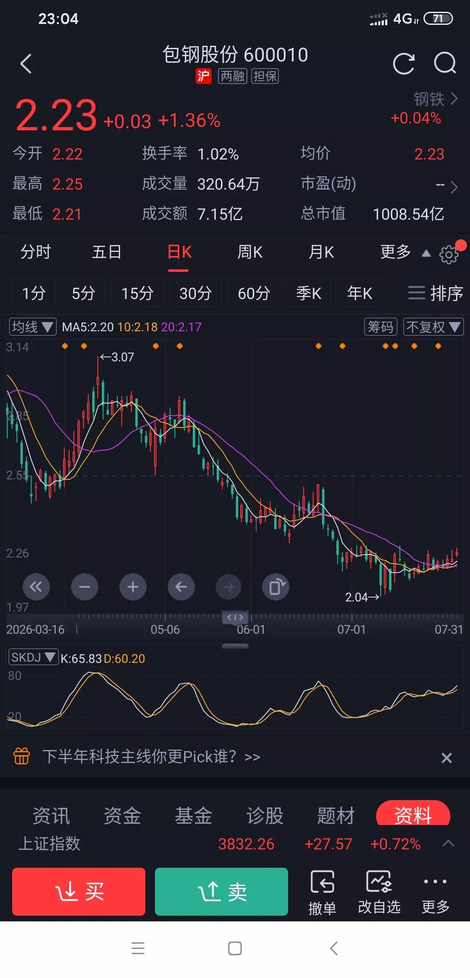470x978 pixels.
Task: Toggle 筹码 chip distribution view
Action: pyautogui.click(x=381, y=327)
